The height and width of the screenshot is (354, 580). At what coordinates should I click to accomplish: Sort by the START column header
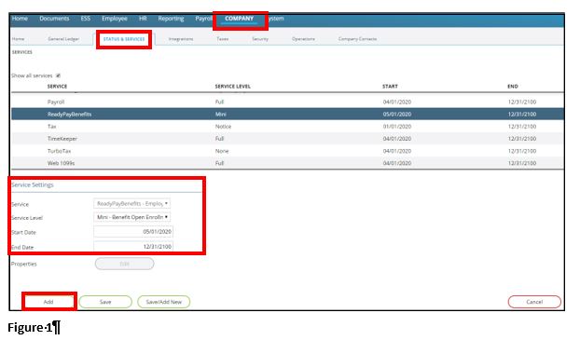pyautogui.click(x=390, y=87)
